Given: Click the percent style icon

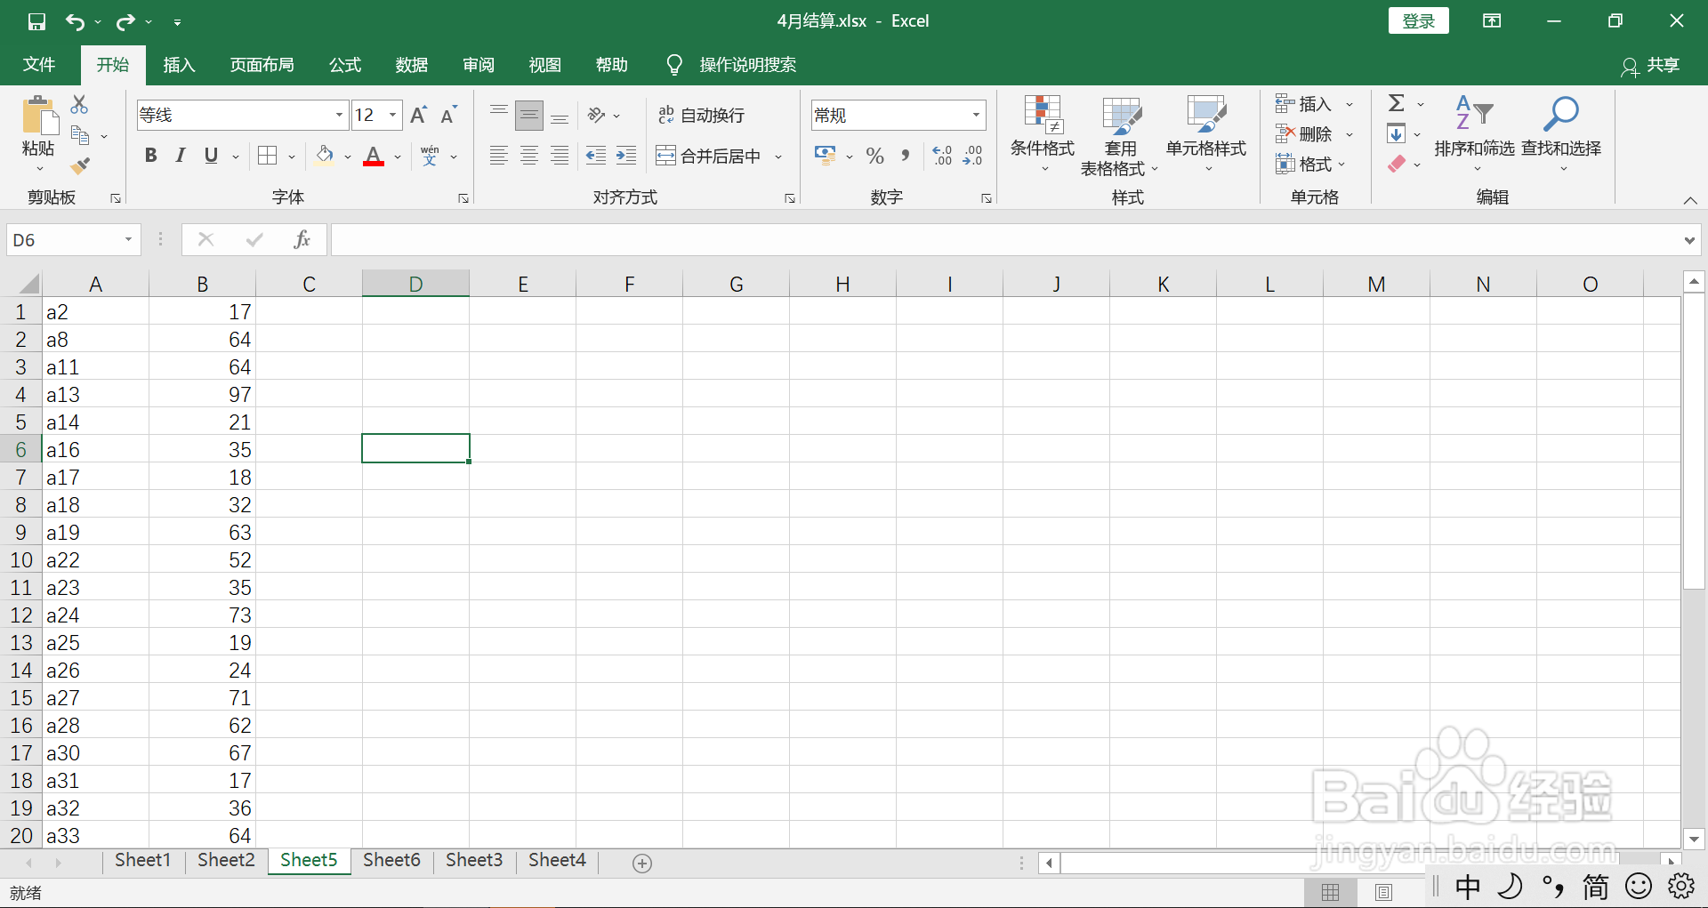Looking at the screenshot, I should pyautogui.click(x=874, y=156).
